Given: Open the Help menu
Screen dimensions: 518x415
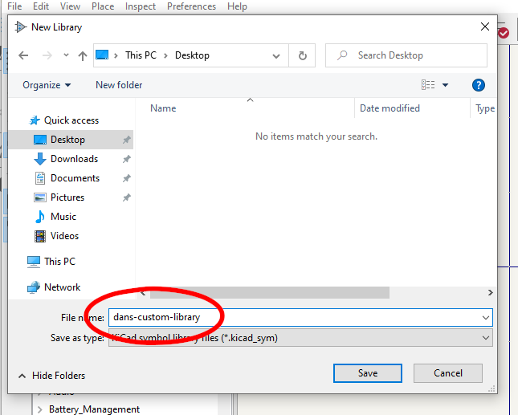Looking at the screenshot, I should pyautogui.click(x=237, y=6).
